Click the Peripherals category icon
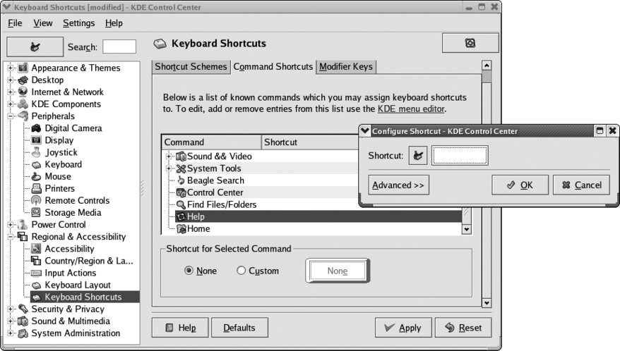This screenshot has height=351, width=620. tap(23, 116)
